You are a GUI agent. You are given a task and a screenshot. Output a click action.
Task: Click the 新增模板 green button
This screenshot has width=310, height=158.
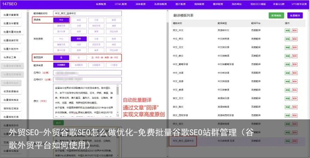click(276, 15)
